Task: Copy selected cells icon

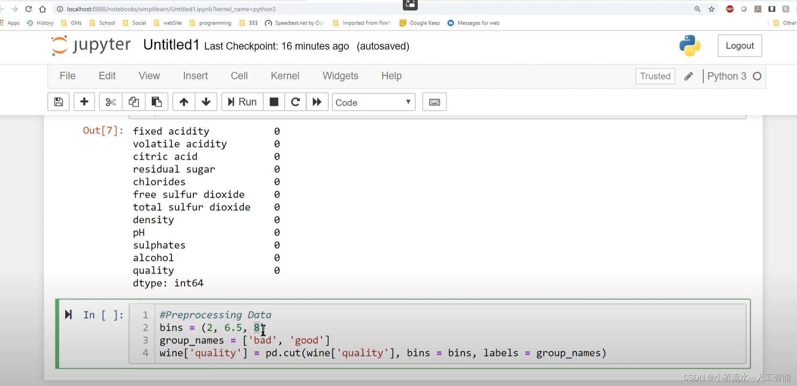Action: click(134, 102)
